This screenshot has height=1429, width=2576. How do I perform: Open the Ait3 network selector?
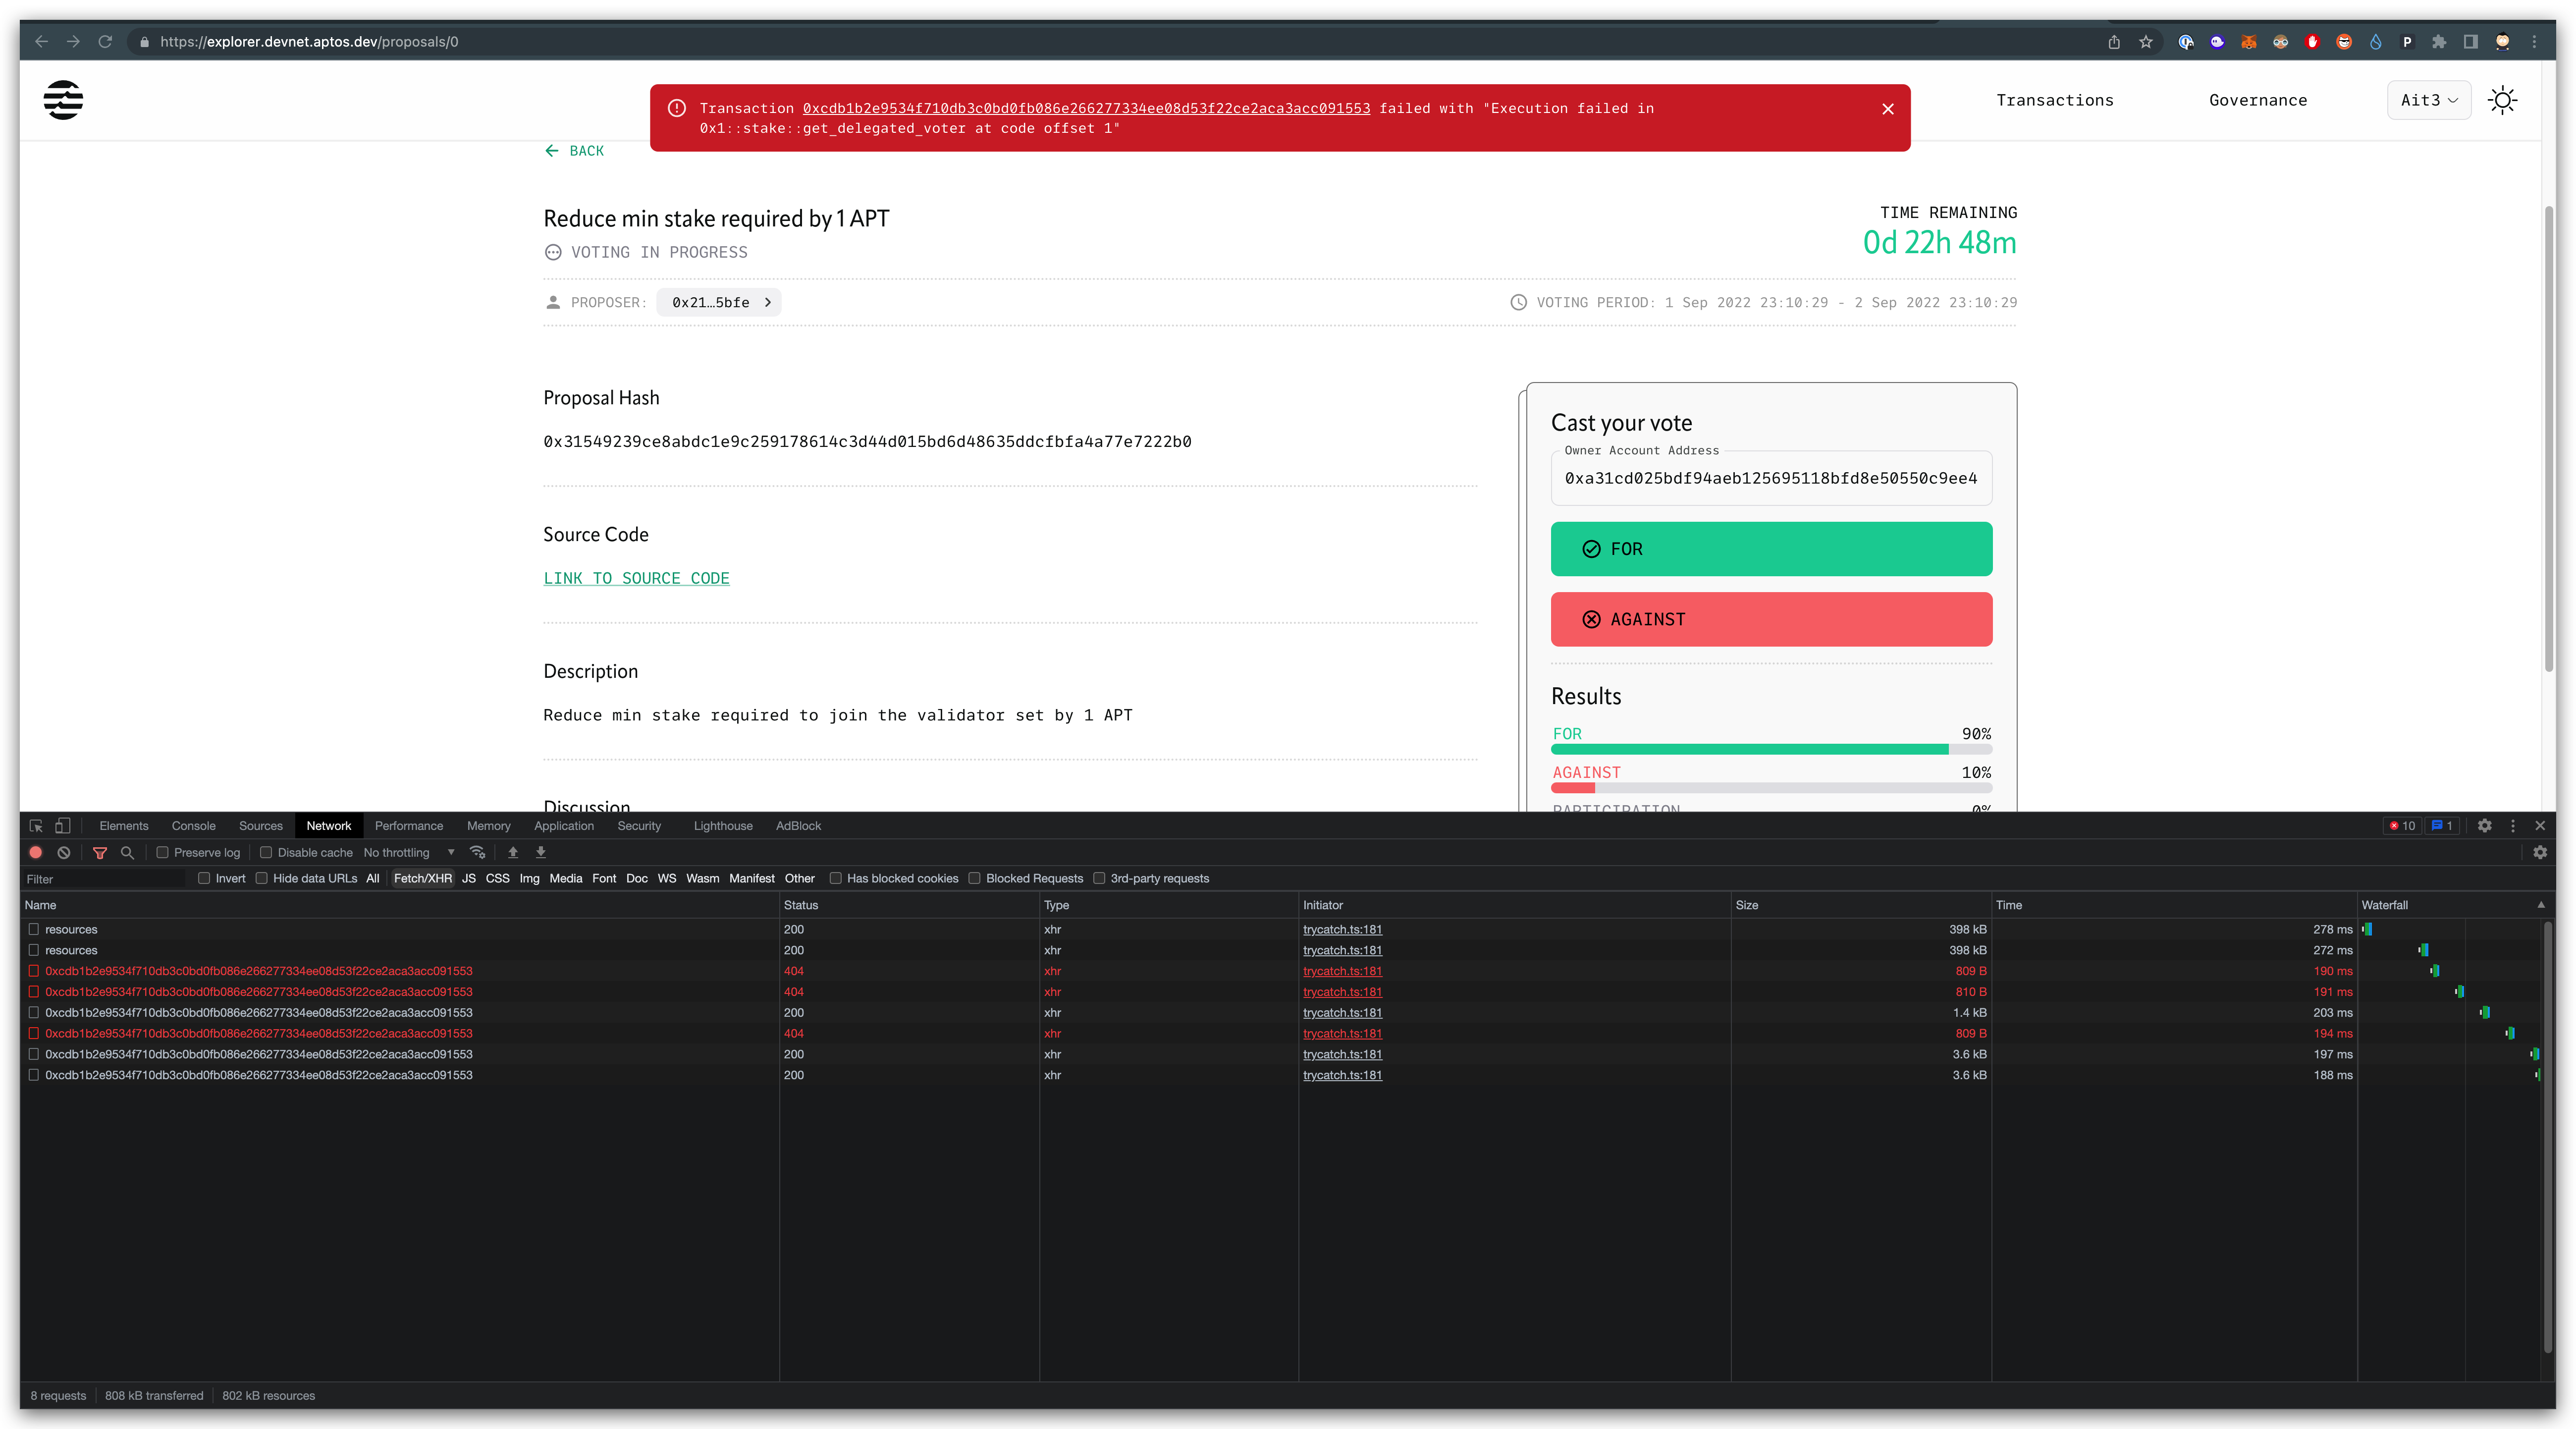pyautogui.click(x=2428, y=100)
